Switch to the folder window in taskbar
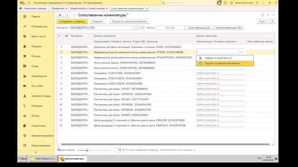Viewport: 298px width, 167px height. [x=43, y=159]
